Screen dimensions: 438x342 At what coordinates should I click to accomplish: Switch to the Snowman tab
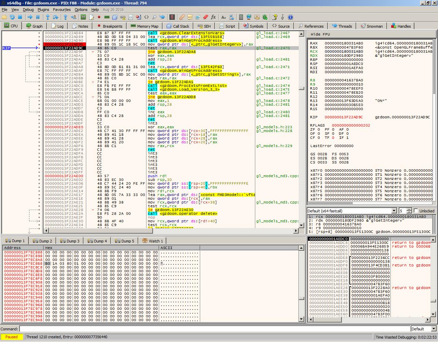click(371, 26)
